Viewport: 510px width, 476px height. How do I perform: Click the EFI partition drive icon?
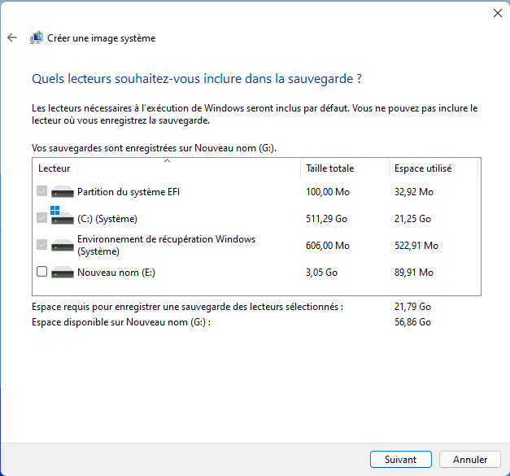pos(63,192)
